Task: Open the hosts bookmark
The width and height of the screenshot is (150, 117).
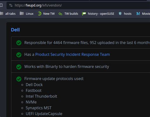Action: 125,14
